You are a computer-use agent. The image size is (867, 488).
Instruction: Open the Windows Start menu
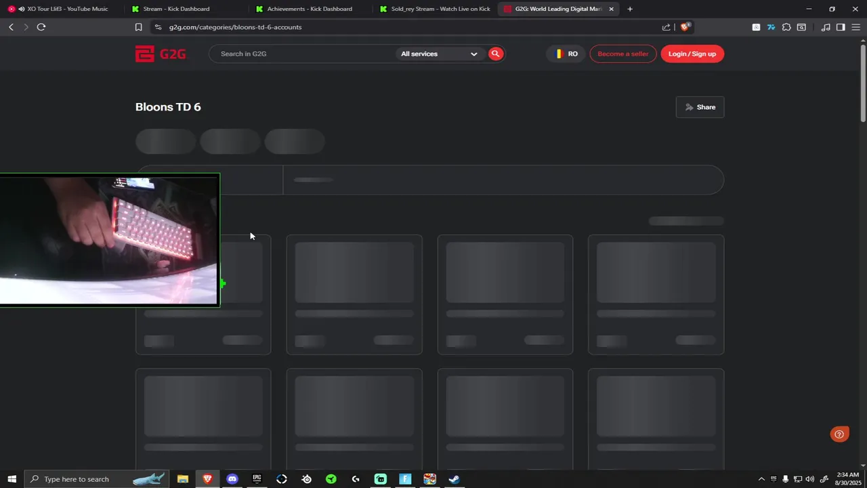[x=12, y=479]
